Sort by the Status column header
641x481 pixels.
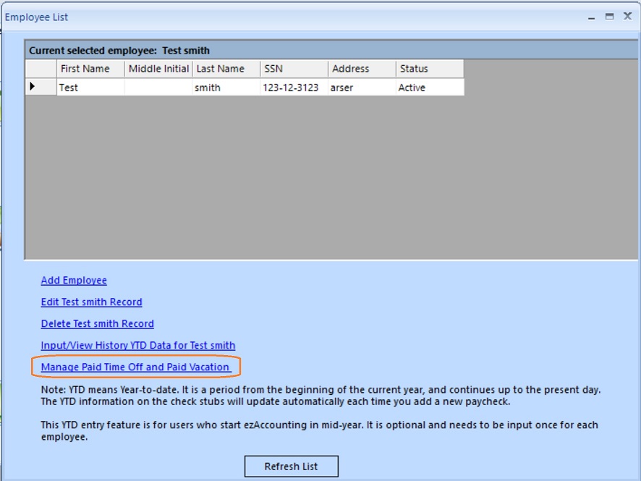click(429, 69)
